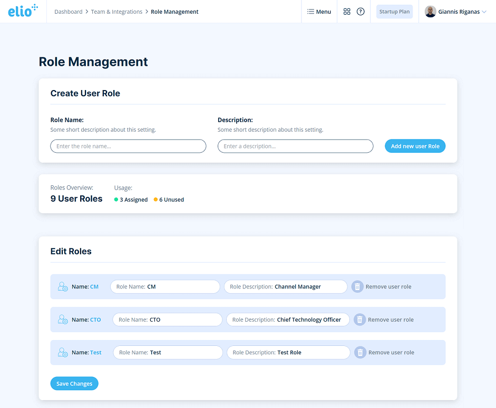Click trash icon for CTO role
Image resolution: width=496 pixels, height=408 pixels.
tap(359, 320)
